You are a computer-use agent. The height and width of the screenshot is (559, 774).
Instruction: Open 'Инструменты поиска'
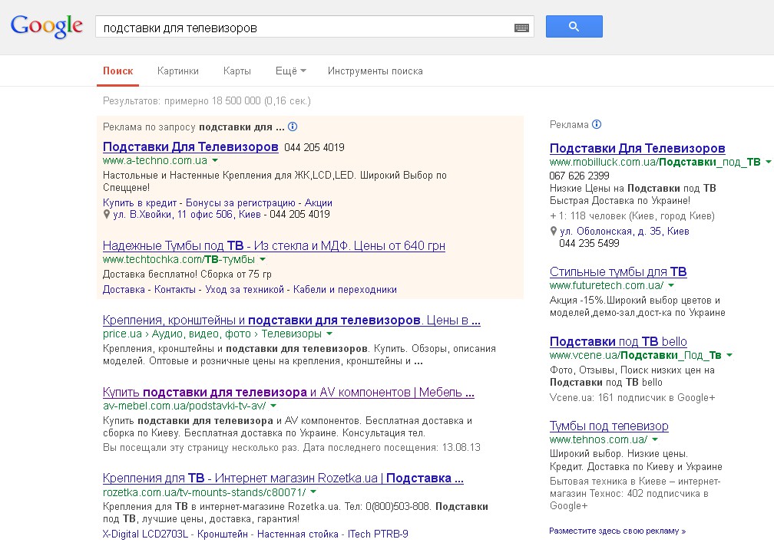click(x=375, y=71)
